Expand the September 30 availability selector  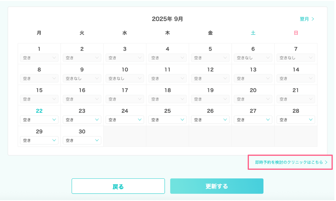(82, 140)
